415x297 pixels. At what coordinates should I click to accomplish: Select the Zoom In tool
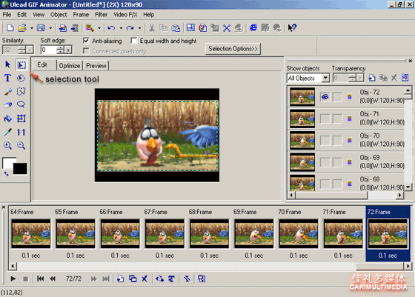[x=7, y=145]
